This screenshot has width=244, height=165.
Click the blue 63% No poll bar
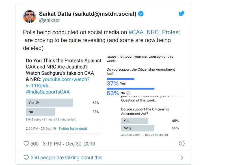131,88
